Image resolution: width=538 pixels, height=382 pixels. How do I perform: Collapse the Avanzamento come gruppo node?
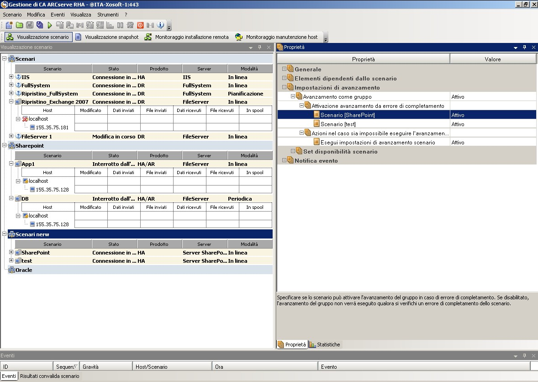(293, 96)
